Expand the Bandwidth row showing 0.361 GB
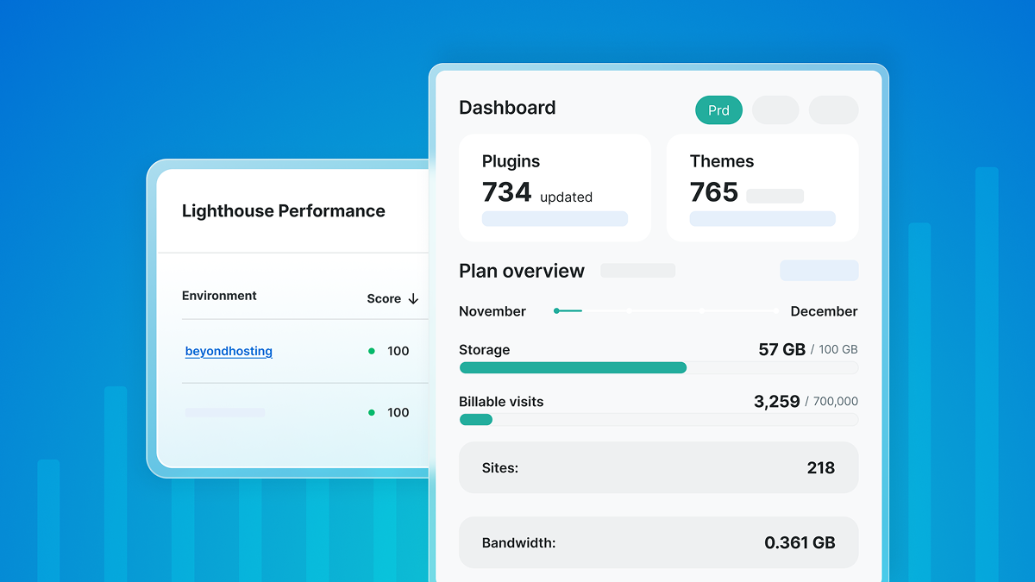The image size is (1035, 582). point(658,542)
